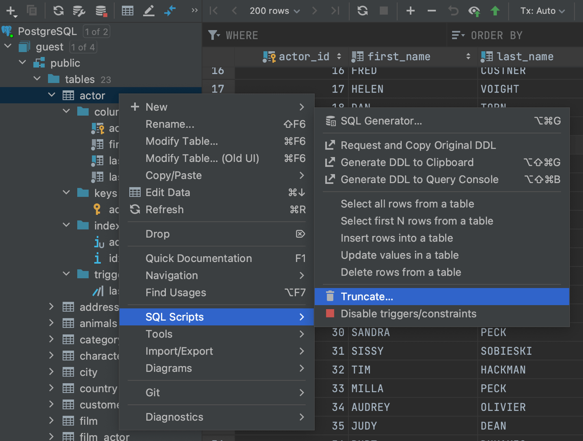This screenshot has height=441, width=583.
Task: Sort the first_name column
Action: click(x=468, y=56)
